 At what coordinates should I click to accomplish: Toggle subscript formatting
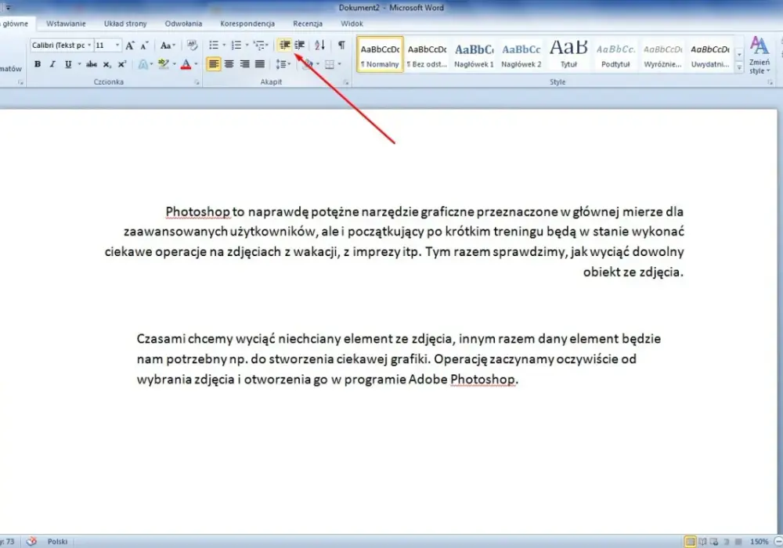tap(106, 64)
